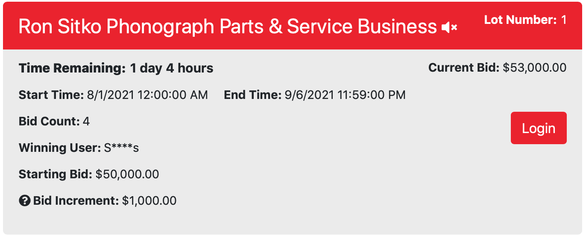Viewport: 586px width, 238px height.
Task: Click the Bid Count label
Action: [x=49, y=122]
